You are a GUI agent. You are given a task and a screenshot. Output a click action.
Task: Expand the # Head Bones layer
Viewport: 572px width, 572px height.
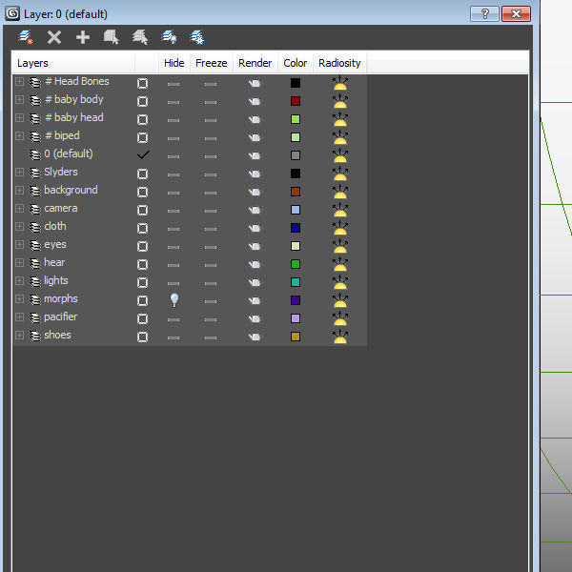pos(19,82)
